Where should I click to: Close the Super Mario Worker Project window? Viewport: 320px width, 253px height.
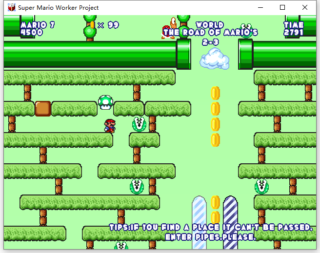tap(305, 7)
